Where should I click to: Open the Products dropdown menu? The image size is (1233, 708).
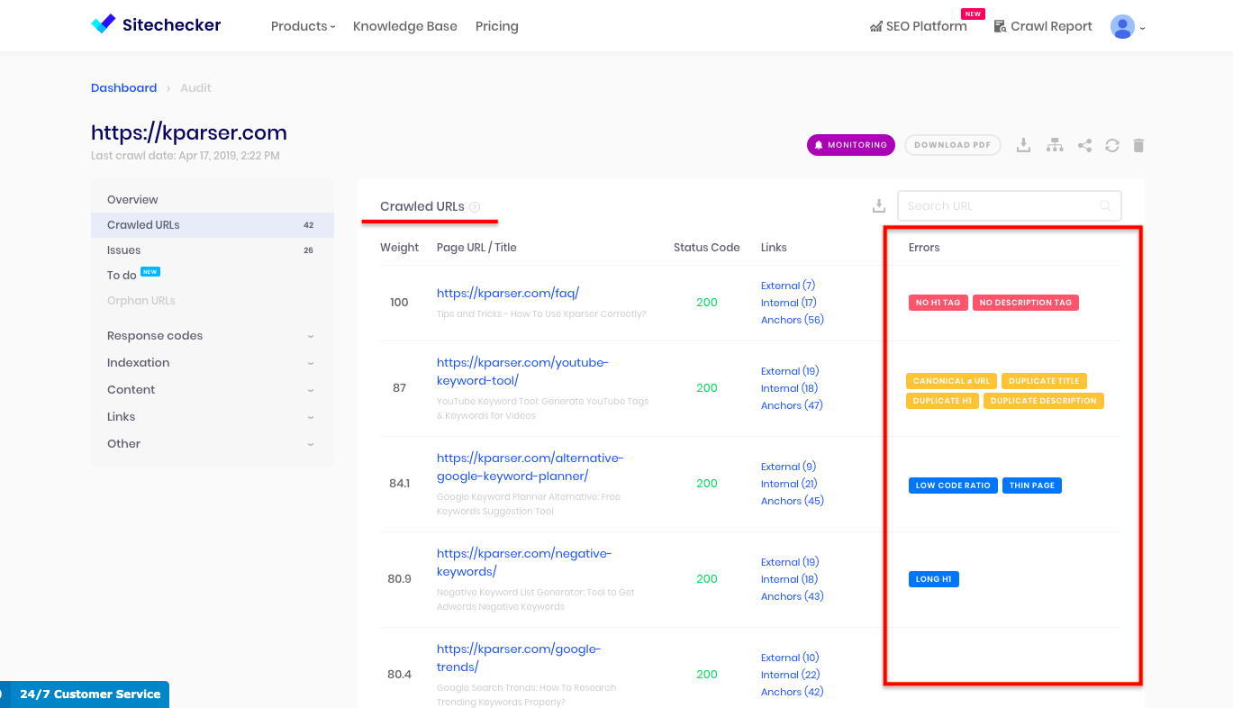(x=303, y=26)
